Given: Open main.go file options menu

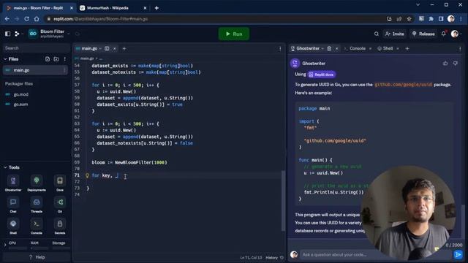Looking at the screenshot, I should click(x=65, y=70).
